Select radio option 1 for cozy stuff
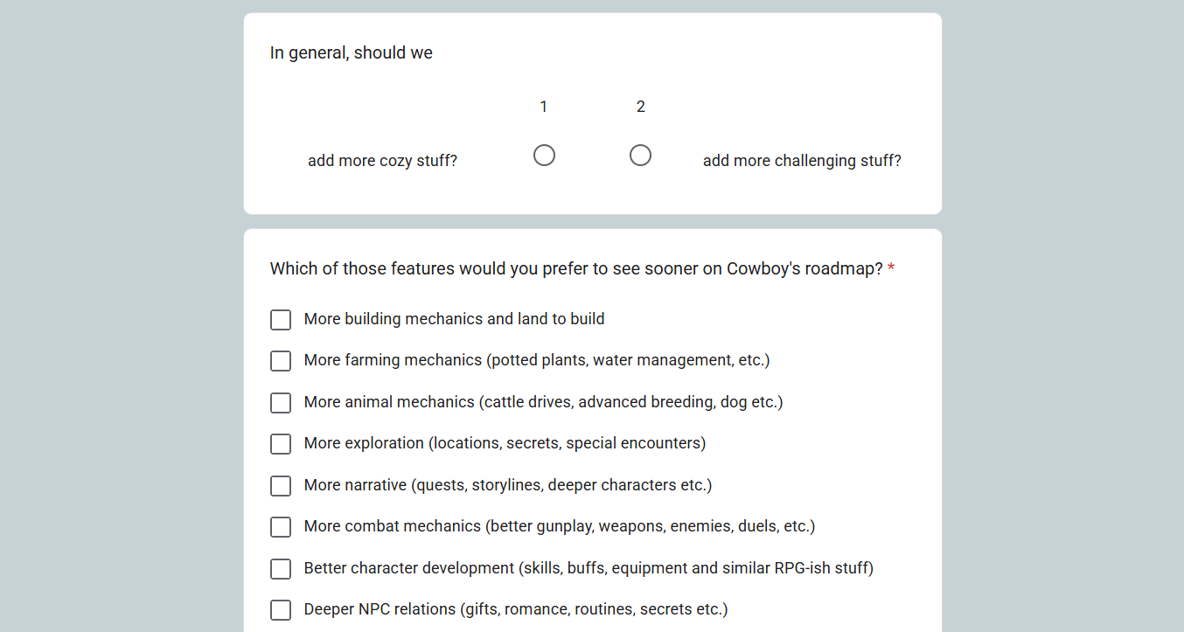Viewport: 1184px width, 632px height. tap(544, 156)
